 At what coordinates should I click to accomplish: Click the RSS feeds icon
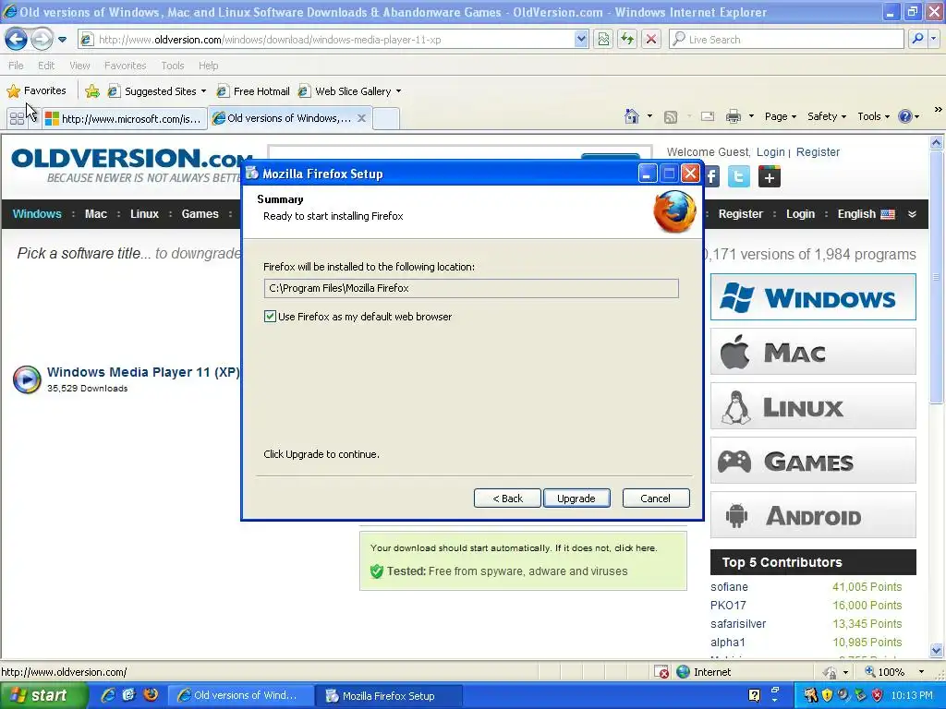671,117
